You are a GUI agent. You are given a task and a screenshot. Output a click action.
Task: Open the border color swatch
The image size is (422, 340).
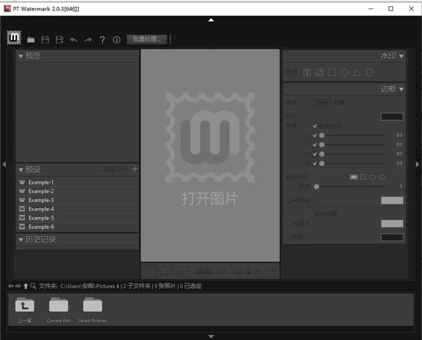click(392, 117)
